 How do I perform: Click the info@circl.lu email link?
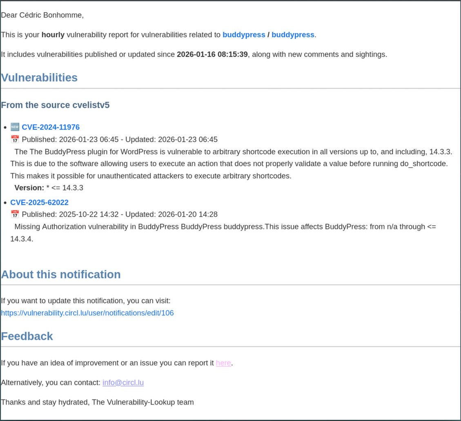coord(123,383)
